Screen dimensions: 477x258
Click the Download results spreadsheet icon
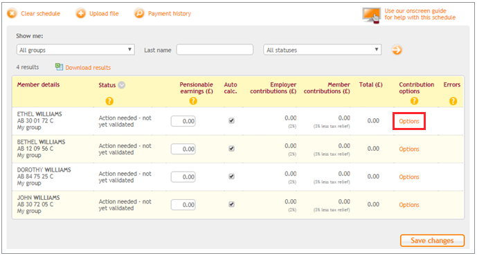[59, 67]
